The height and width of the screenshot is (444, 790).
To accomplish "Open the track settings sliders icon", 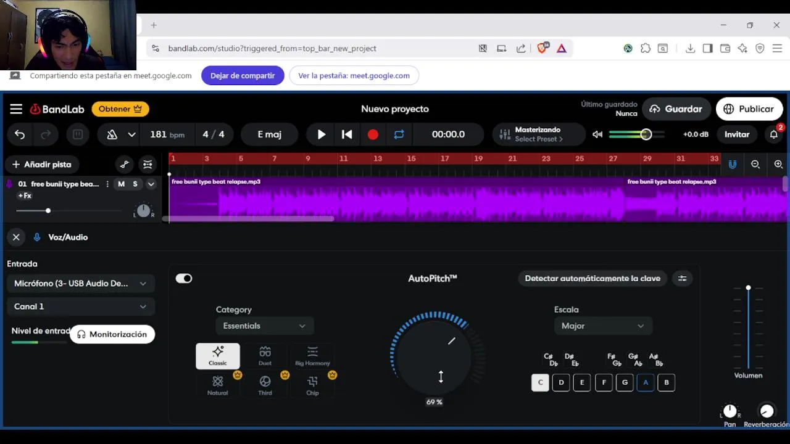I will point(148,165).
